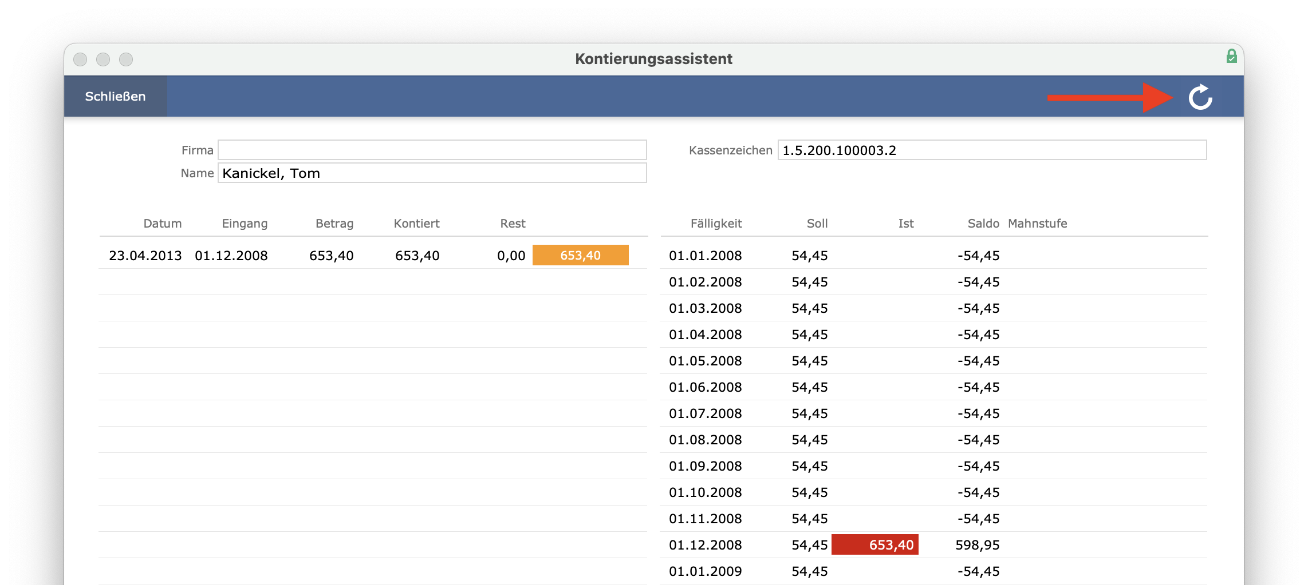
Task: Select the date 23.04.2013
Action: (x=145, y=256)
